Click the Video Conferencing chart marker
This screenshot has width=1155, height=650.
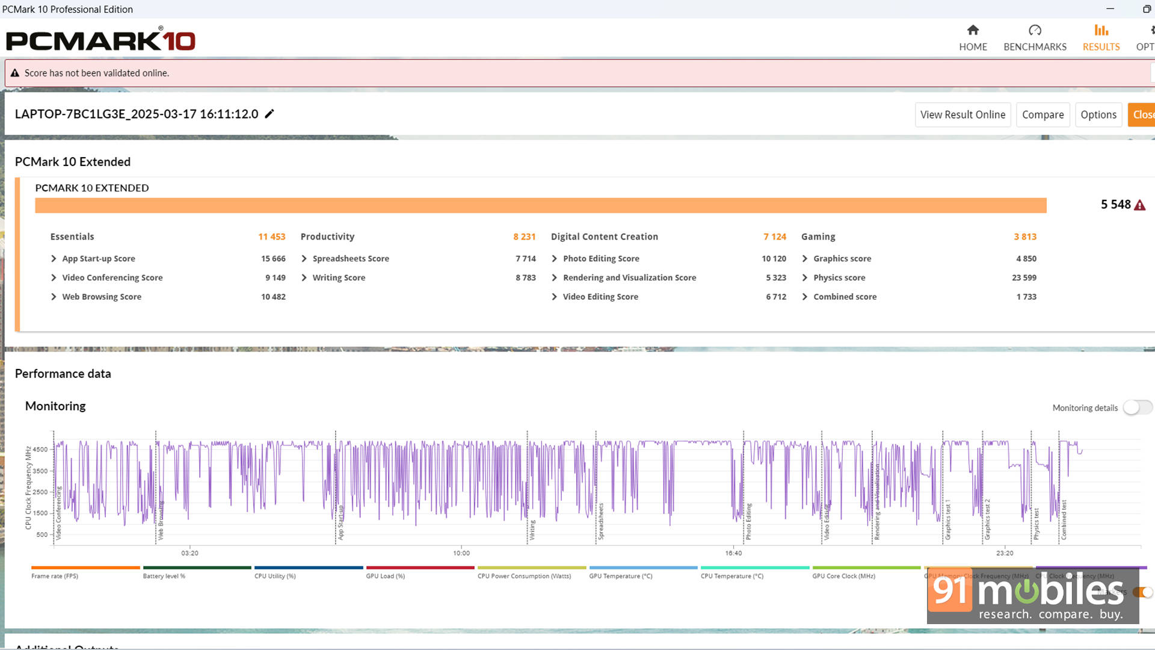(59, 513)
